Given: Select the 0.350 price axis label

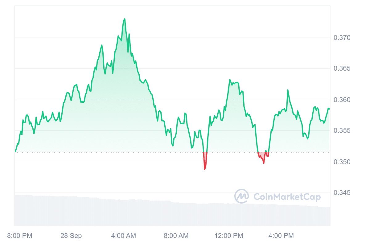Looking at the screenshot, I should pyautogui.click(x=342, y=162).
